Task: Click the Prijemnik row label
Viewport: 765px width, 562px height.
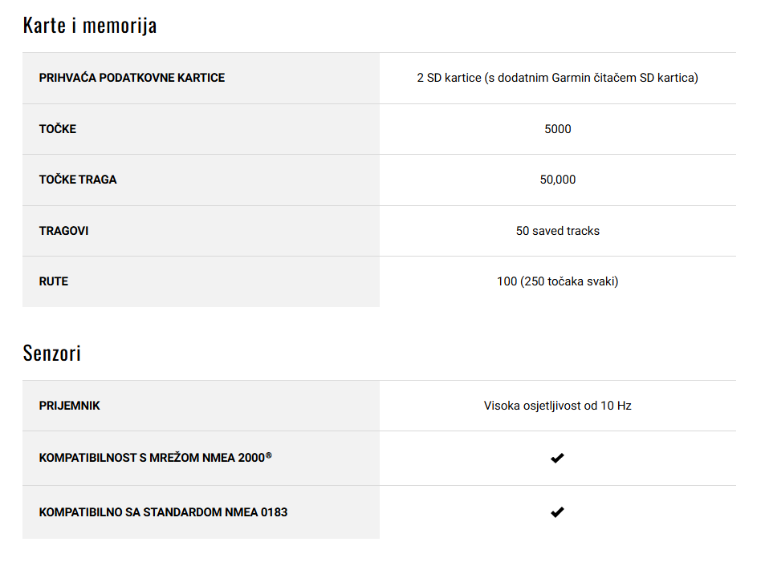Action: click(69, 406)
